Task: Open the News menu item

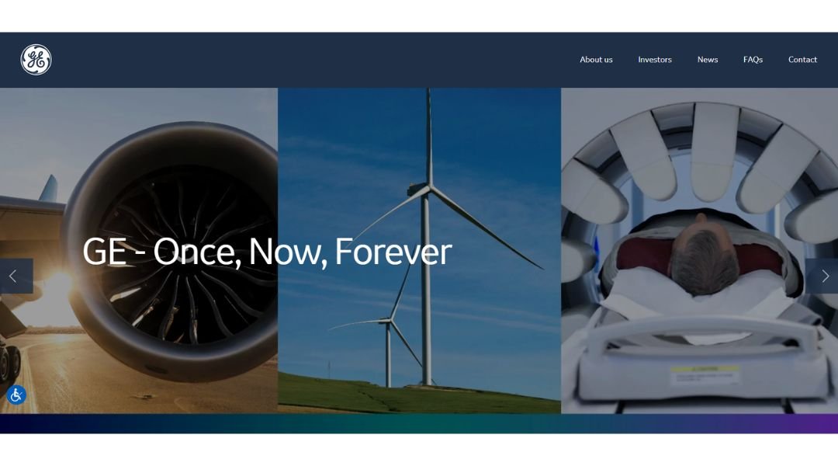Action: tap(707, 59)
